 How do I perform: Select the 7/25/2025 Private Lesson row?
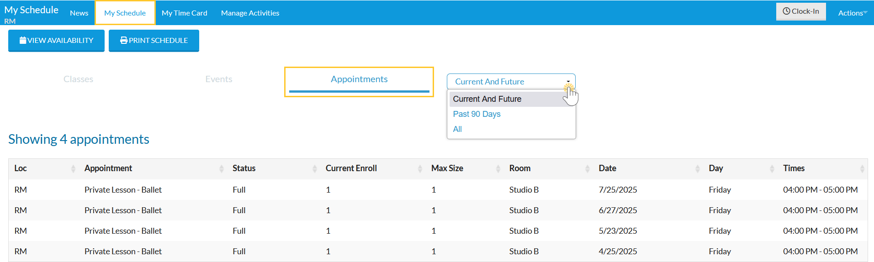click(x=123, y=190)
